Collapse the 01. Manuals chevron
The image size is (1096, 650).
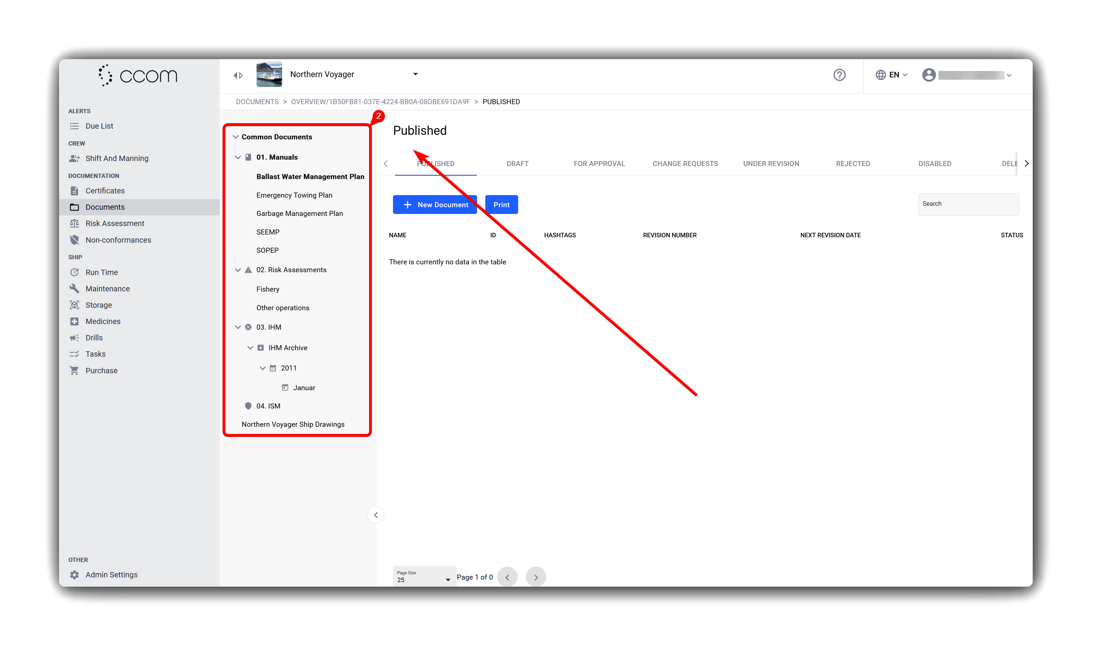(238, 157)
